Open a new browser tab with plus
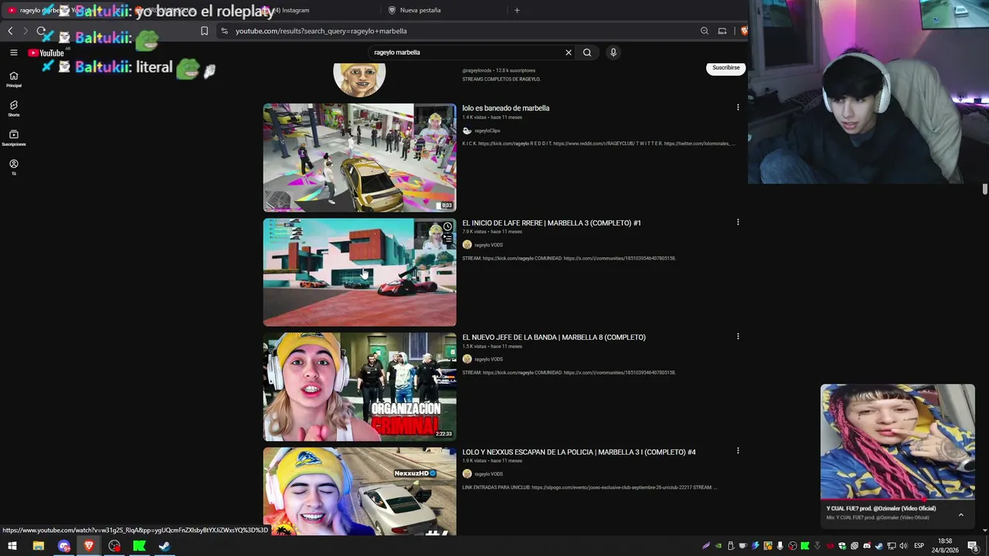Image resolution: width=989 pixels, height=556 pixels. click(x=517, y=10)
